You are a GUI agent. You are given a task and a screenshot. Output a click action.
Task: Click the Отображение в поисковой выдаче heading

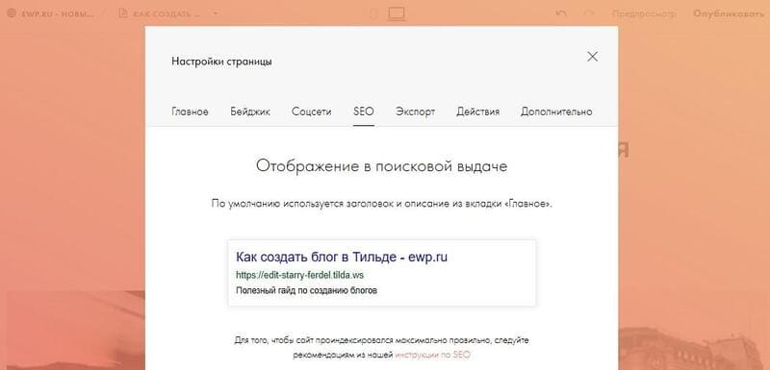pos(381,166)
